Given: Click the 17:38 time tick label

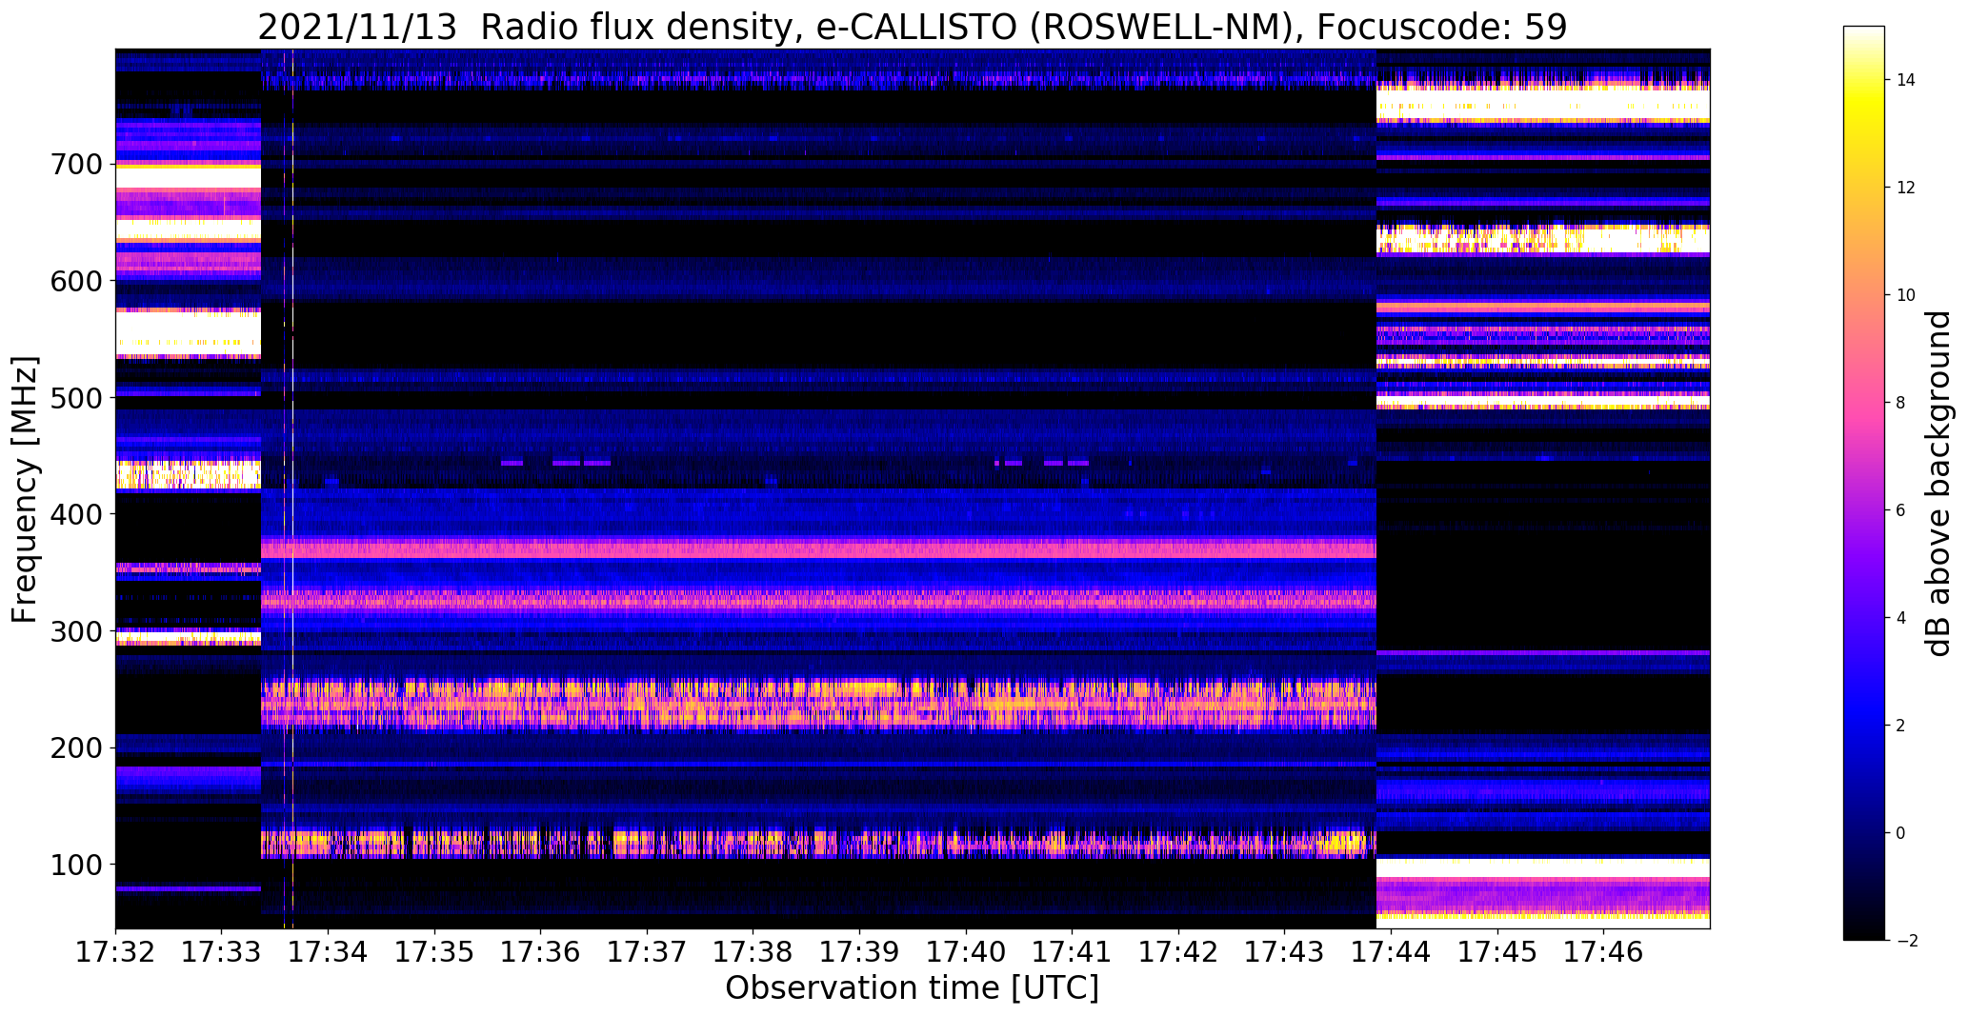Looking at the screenshot, I should (753, 951).
